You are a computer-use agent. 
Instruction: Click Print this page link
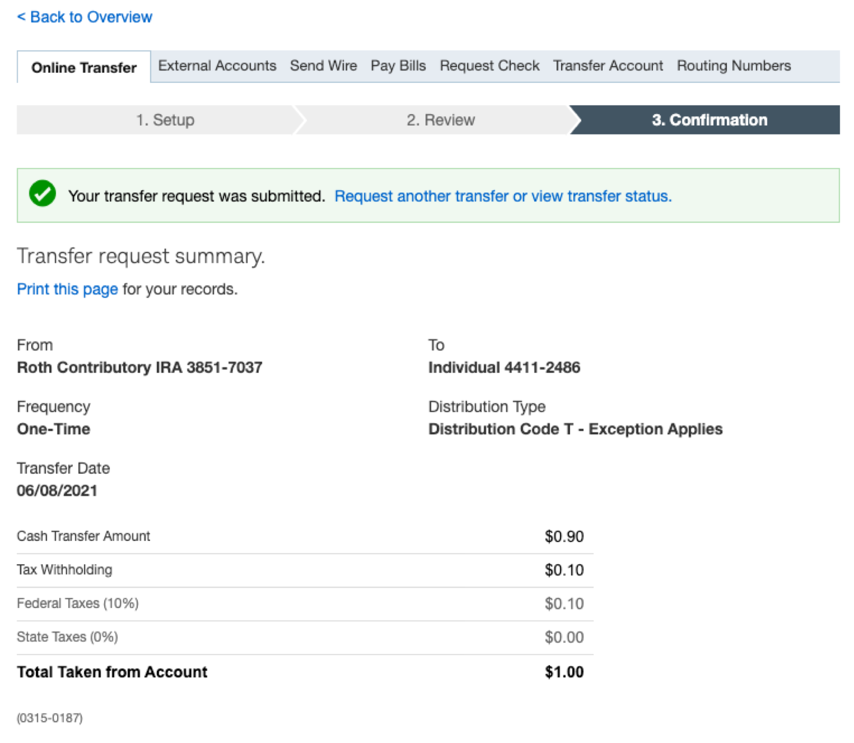click(68, 289)
